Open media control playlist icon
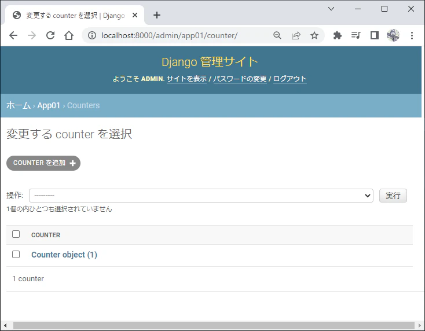 click(x=356, y=35)
